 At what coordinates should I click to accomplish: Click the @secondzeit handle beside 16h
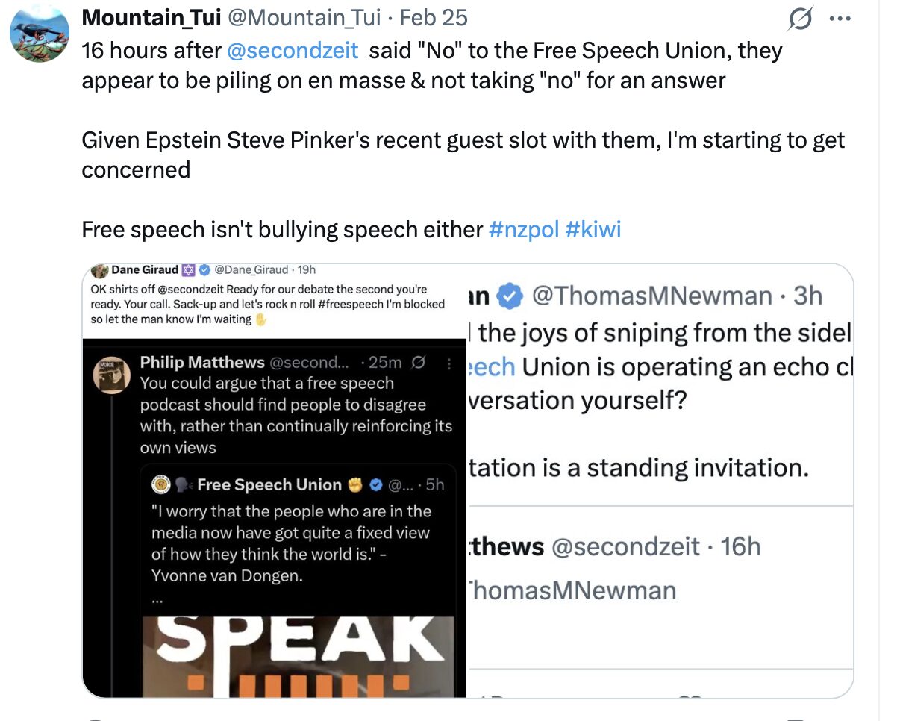[625, 547]
